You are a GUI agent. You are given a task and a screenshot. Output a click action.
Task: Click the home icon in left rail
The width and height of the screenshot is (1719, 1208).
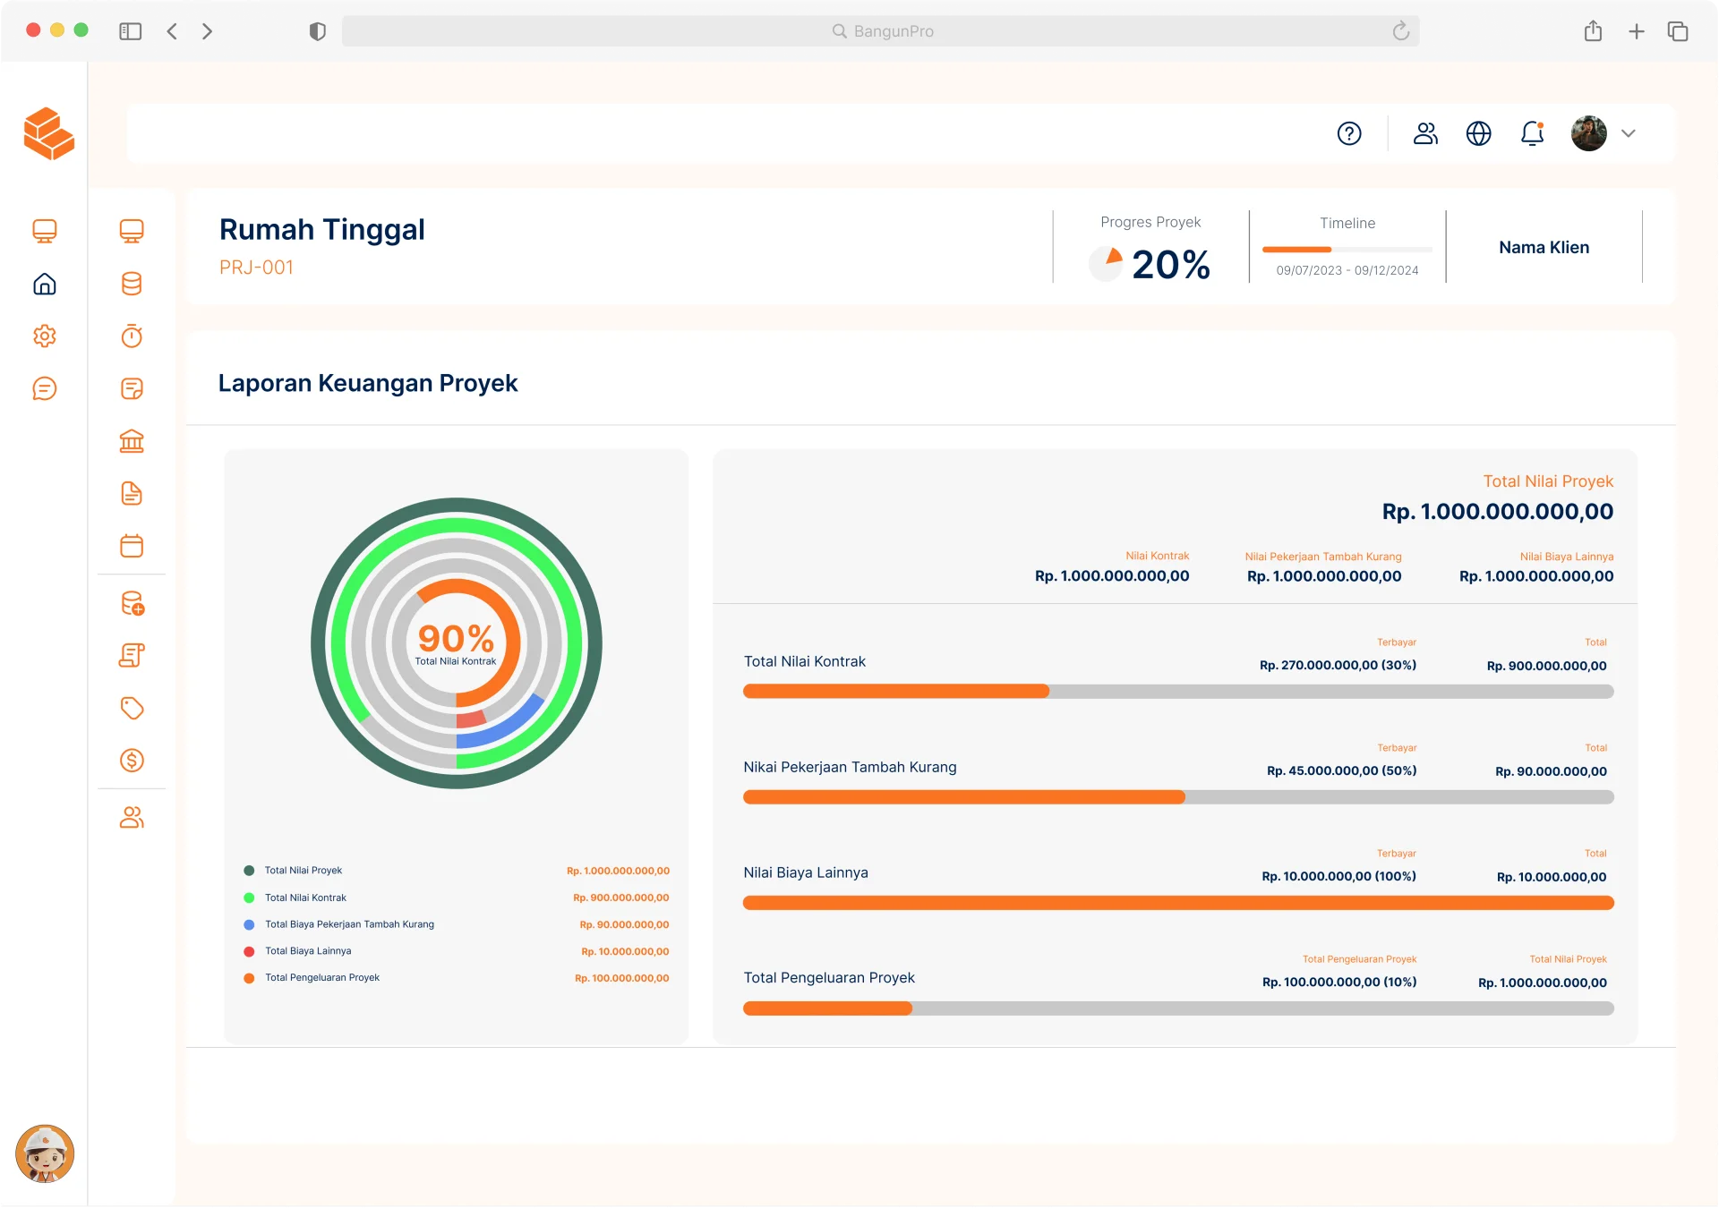(x=45, y=285)
